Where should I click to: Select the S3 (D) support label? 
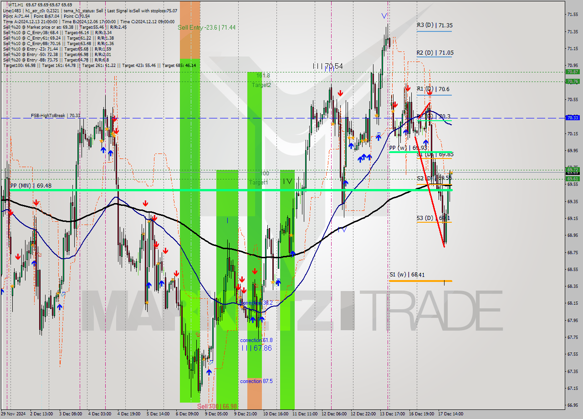pyautogui.click(x=434, y=218)
